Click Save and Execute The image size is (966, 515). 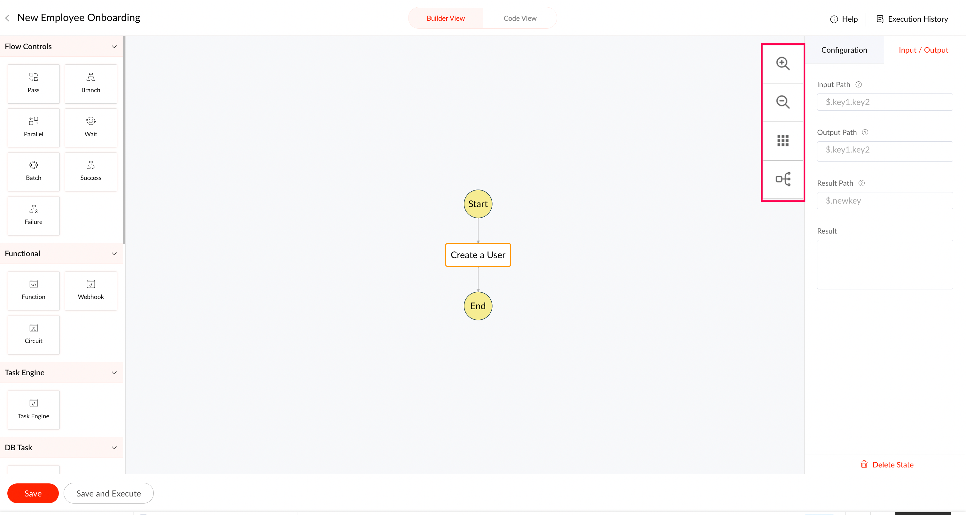(108, 493)
